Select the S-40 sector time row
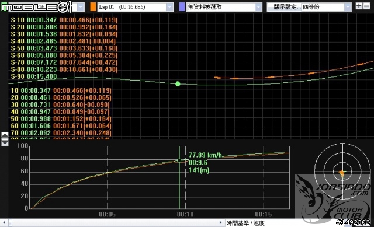Viewport: 374px width, 227px height. [64, 41]
